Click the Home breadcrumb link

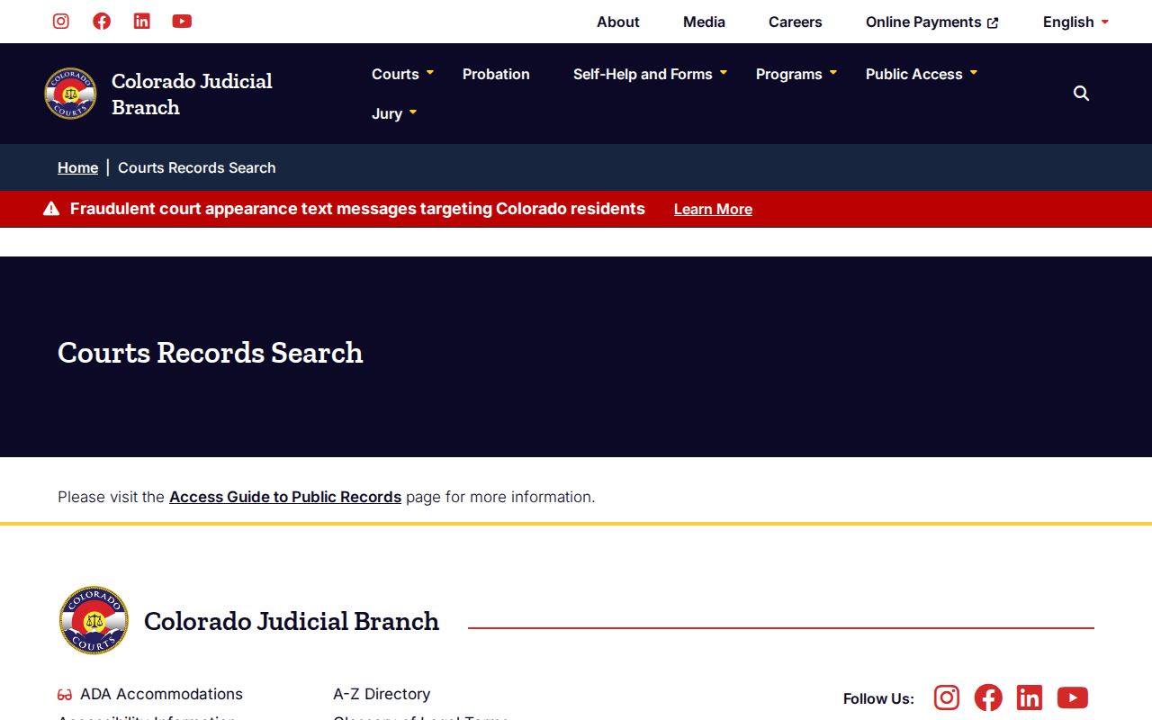(77, 167)
